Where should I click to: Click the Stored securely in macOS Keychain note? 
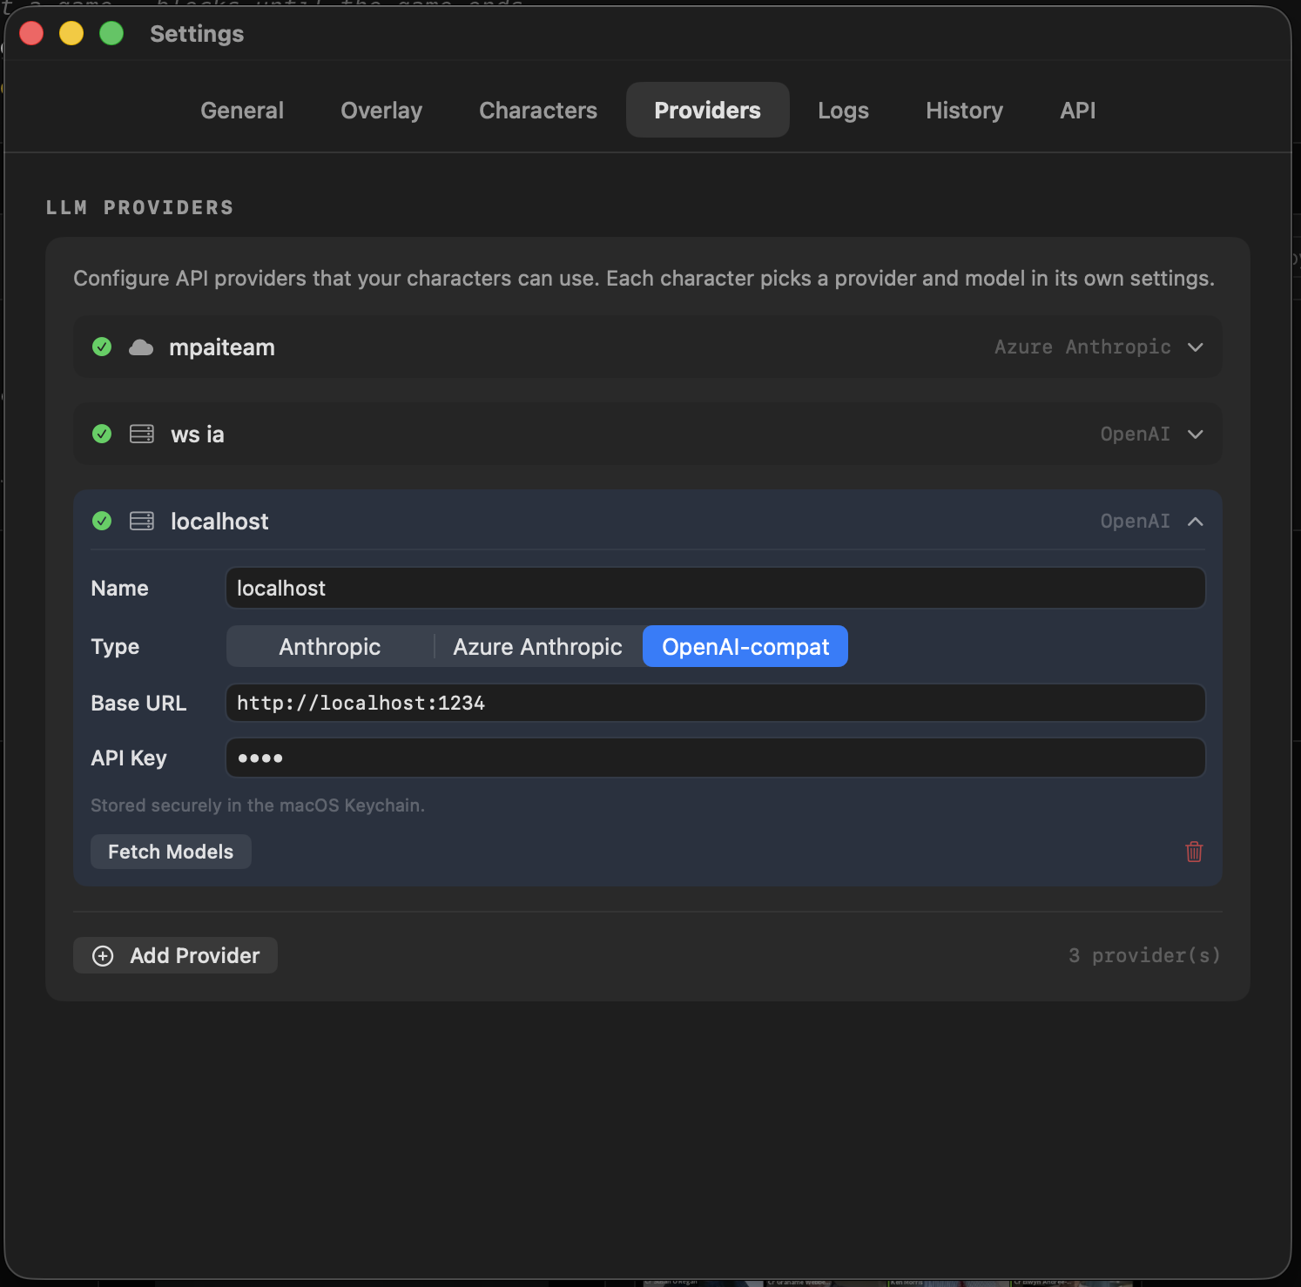(x=258, y=805)
